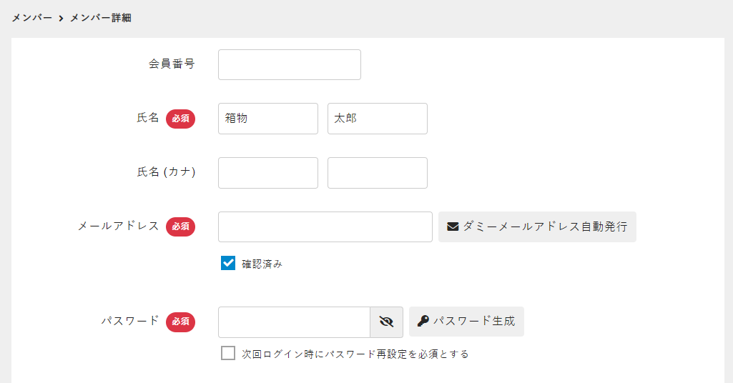Viewport: 733px width, 383px height.
Task: Click the 必須 badge next to 氏名
Action: coord(180,119)
